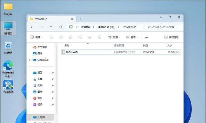Viewport: 206px width, 123px height.
Task: Select 主文件夹 in the sidebar
Action: [42, 47]
